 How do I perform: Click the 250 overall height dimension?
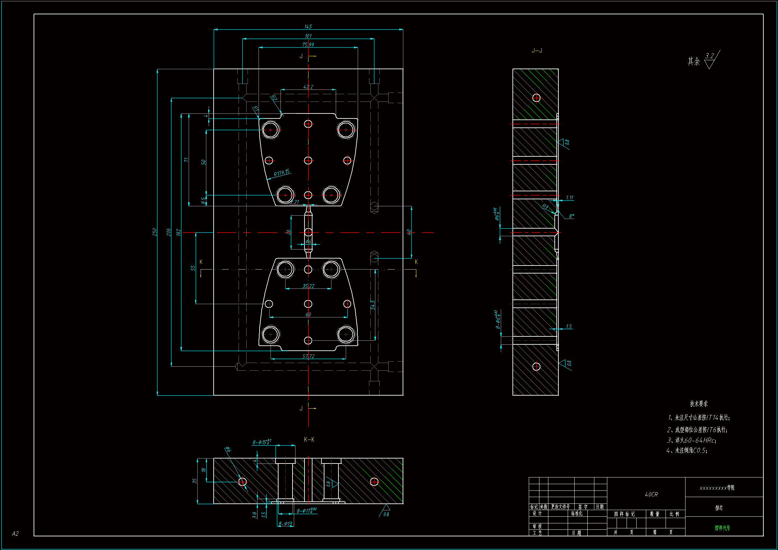click(x=154, y=232)
